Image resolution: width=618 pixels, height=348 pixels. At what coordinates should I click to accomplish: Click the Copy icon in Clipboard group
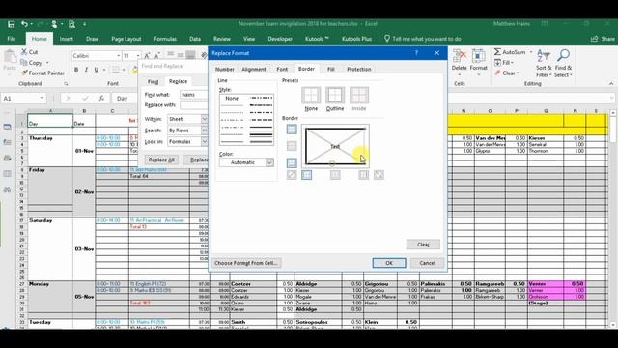tap(24, 63)
